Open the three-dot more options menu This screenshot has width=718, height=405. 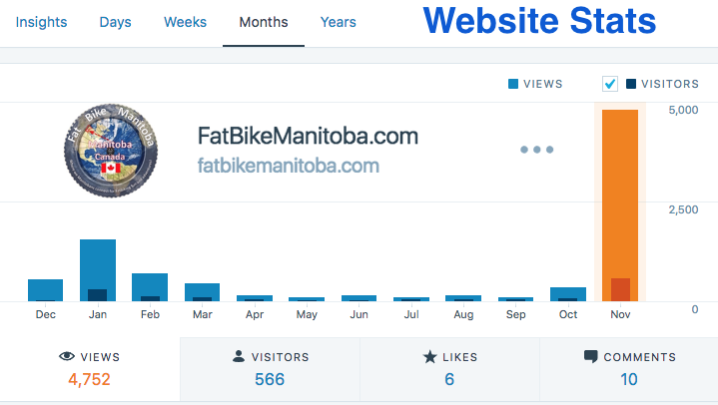pos(536,150)
